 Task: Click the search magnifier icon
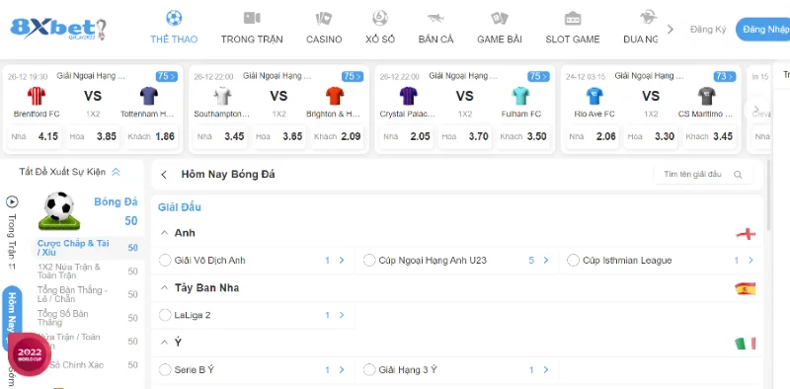point(738,175)
